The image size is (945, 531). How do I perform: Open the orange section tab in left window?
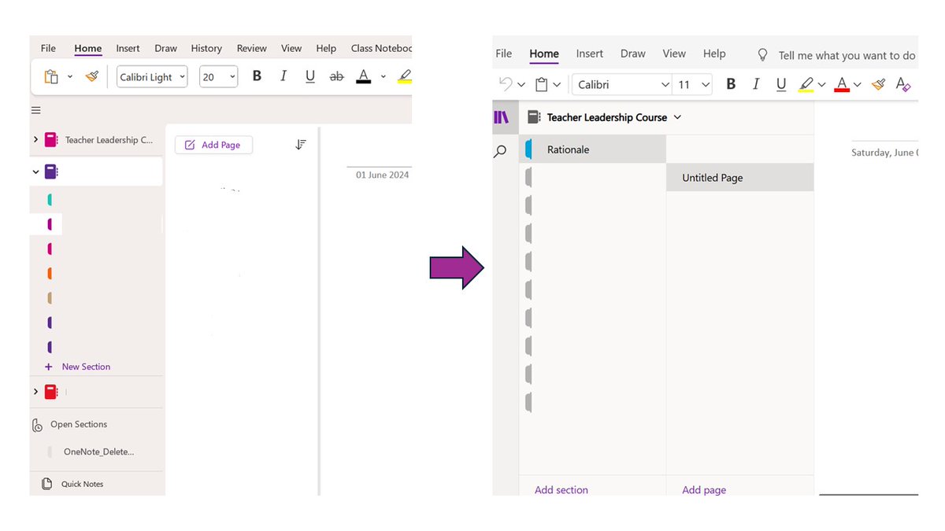(x=50, y=274)
